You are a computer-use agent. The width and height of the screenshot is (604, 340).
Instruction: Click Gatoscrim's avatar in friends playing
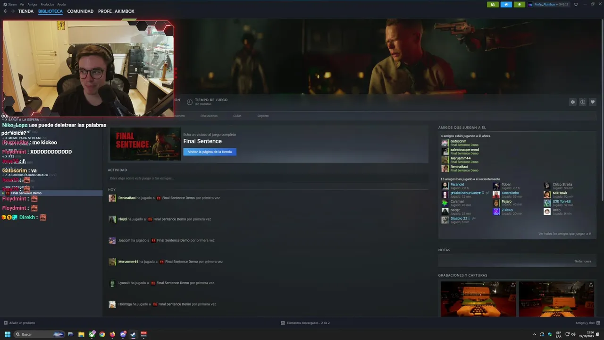445,143
